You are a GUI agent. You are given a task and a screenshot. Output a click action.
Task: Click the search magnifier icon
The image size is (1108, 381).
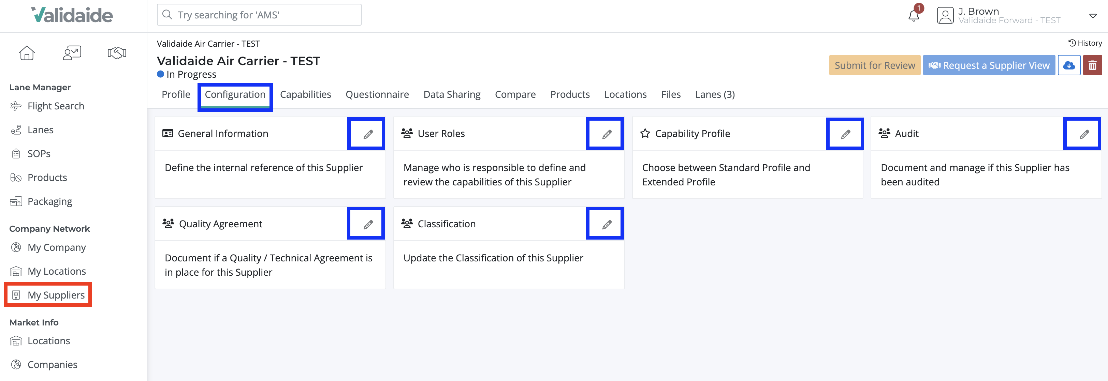click(x=167, y=15)
